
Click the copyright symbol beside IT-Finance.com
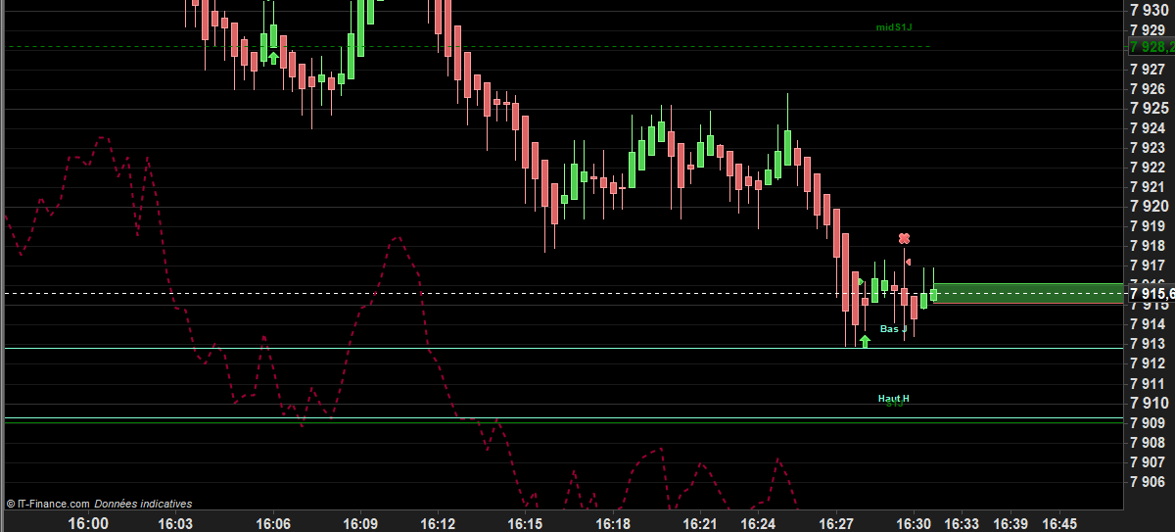10,504
